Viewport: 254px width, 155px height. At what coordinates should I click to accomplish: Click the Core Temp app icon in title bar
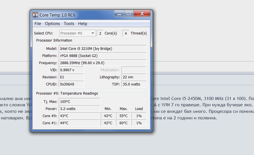35,15
